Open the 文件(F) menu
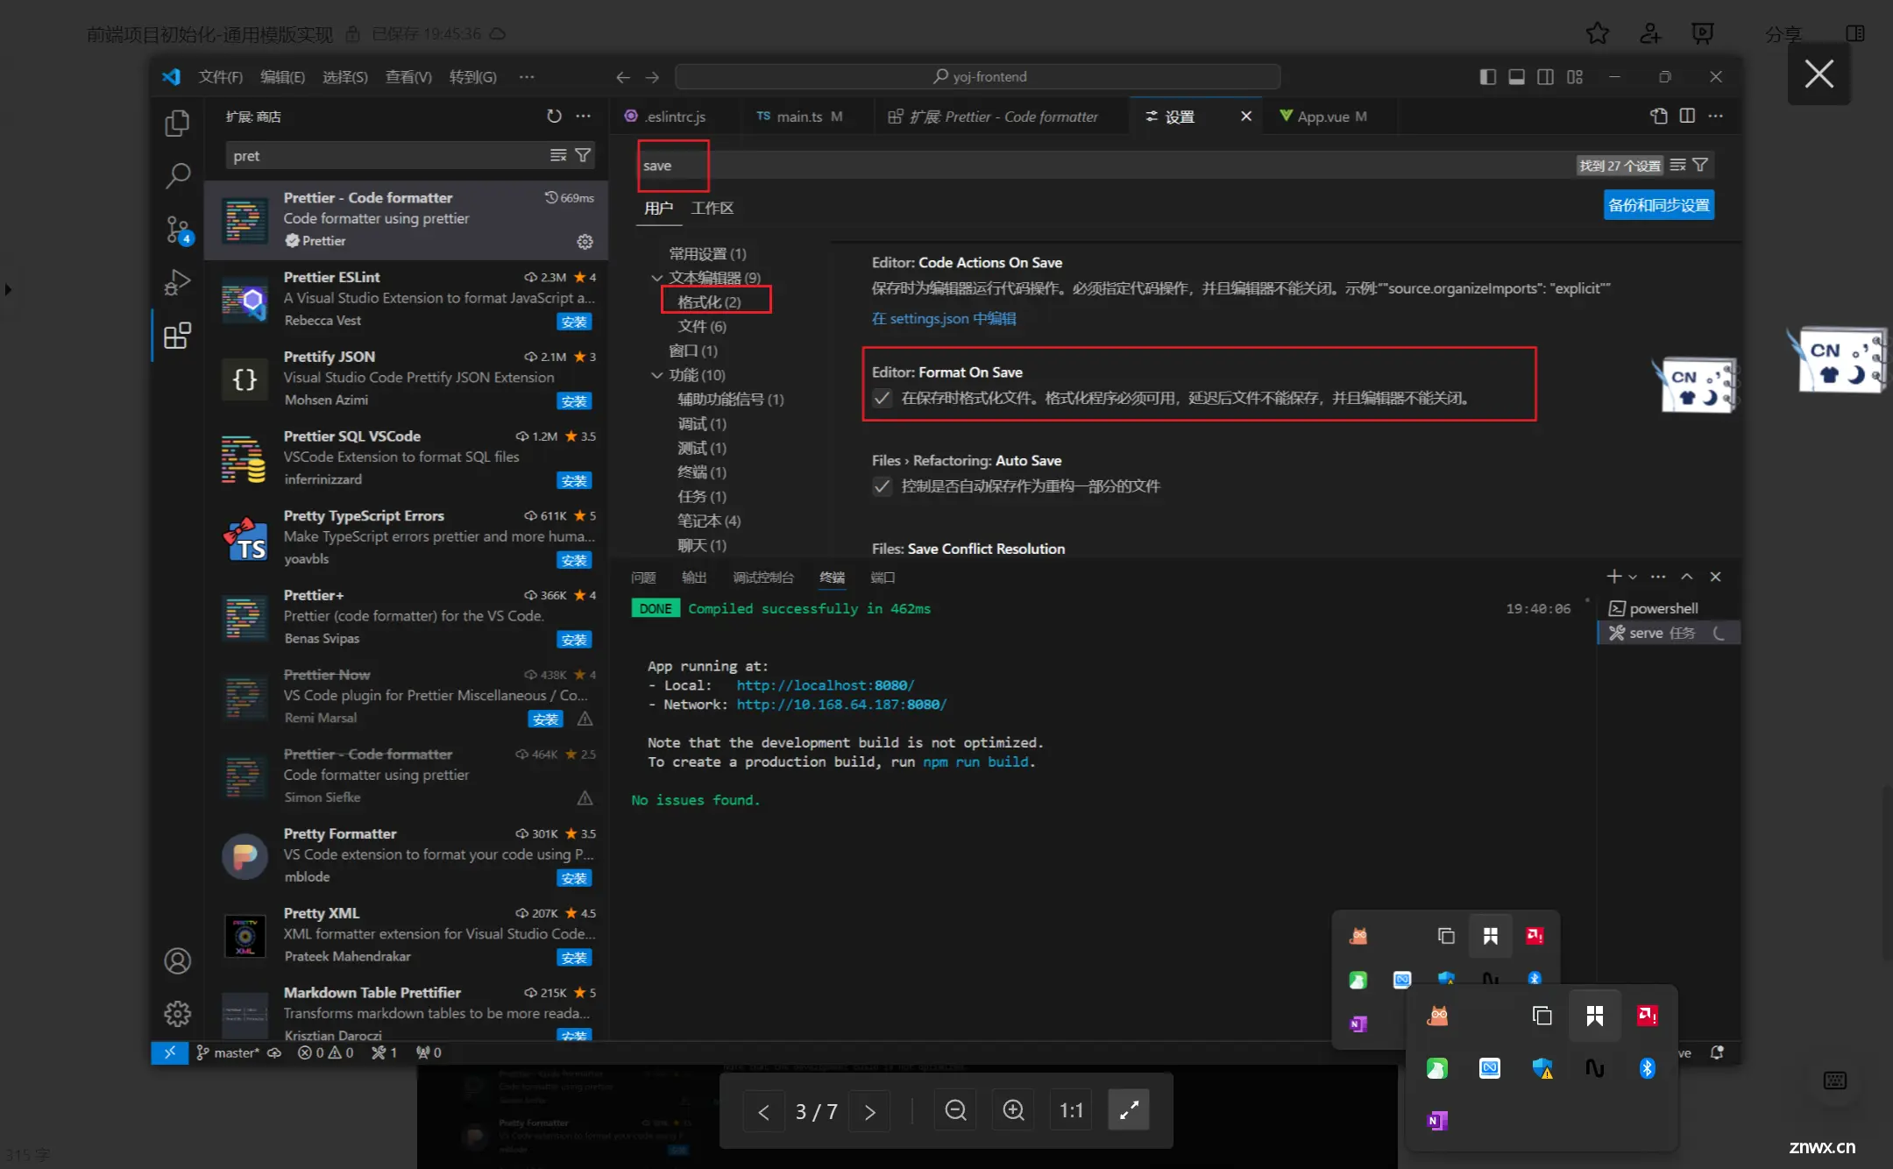 [x=220, y=77]
